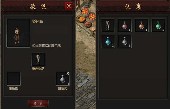Close the 染色 dye window

click(69, 6)
